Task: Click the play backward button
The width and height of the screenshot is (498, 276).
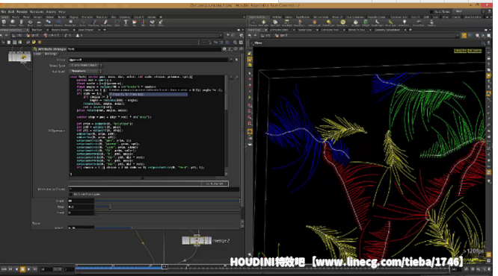Action: [x=16, y=269]
